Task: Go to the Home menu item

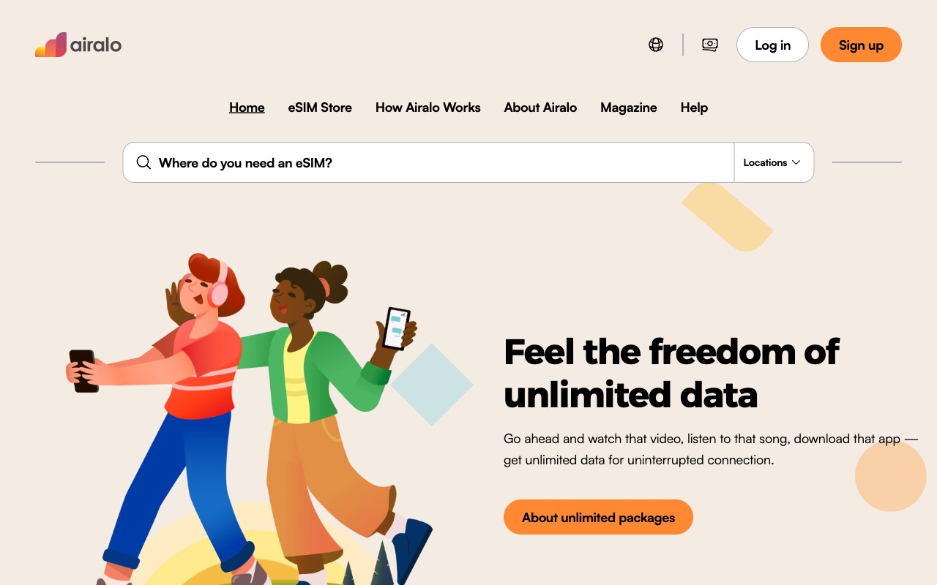Action: pos(247,107)
